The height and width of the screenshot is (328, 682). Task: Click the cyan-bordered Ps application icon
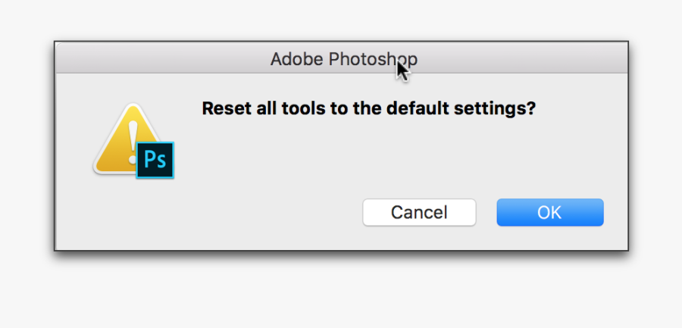[x=155, y=160]
